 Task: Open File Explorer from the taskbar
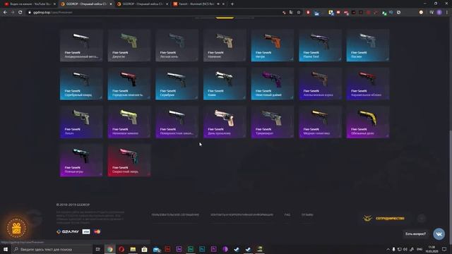coord(133,249)
